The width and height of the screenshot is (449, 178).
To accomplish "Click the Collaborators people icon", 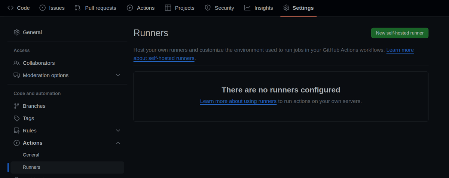I will [x=16, y=63].
